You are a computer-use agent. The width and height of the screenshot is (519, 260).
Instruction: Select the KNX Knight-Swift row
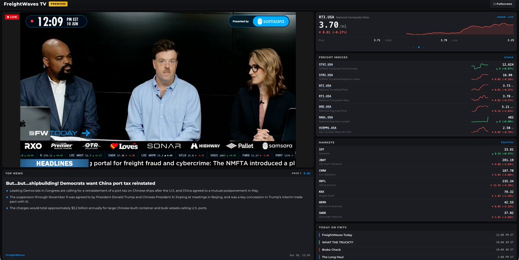pos(416,193)
